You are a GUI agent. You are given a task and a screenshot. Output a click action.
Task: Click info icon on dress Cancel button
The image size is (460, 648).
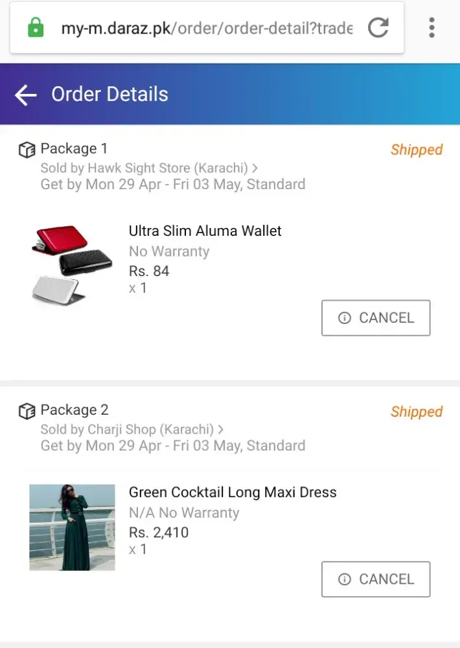coord(345,579)
